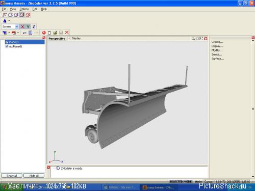Click the Show all button
Viewport: 255px width, 191px height.
click(x=12, y=176)
